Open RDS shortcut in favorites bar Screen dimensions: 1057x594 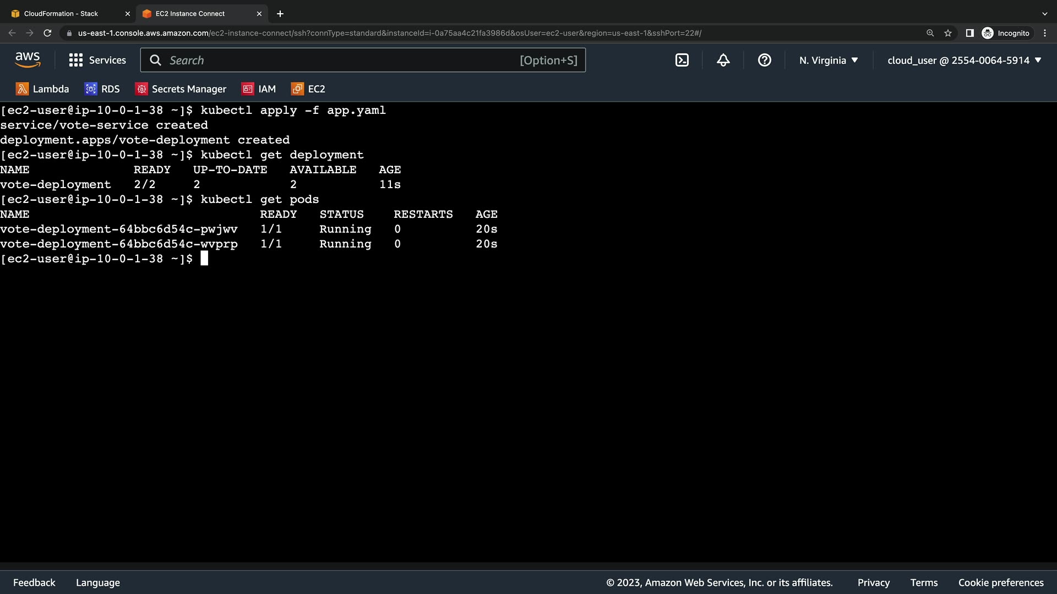(102, 89)
